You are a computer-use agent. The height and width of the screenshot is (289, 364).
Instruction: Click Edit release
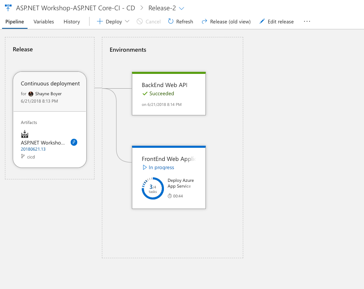(x=281, y=22)
